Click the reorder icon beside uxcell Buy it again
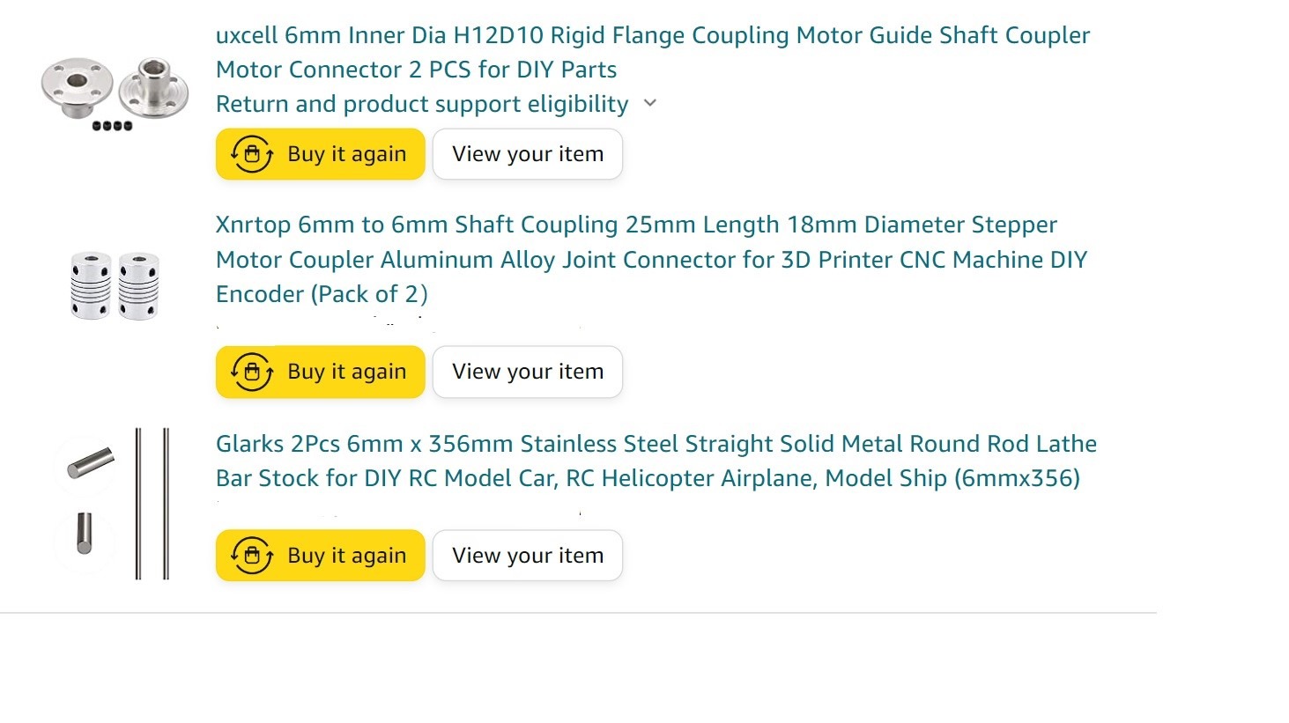The image size is (1289, 723). (252, 154)
